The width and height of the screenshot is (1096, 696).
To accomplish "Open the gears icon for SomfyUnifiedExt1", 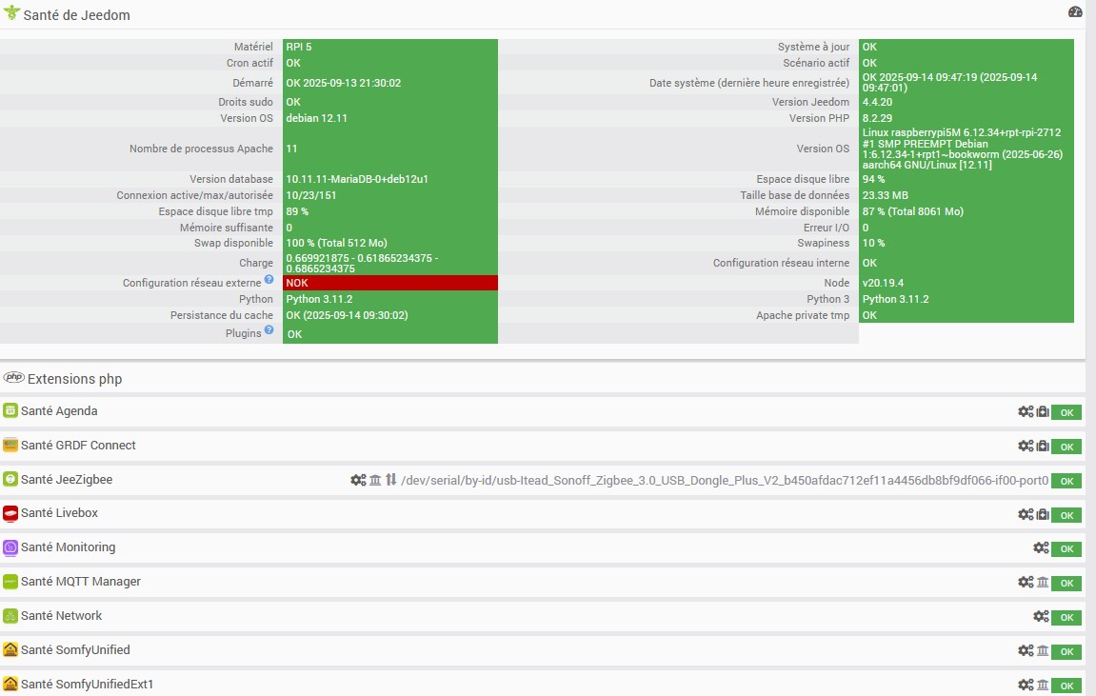I will [x=1026, y=685].
